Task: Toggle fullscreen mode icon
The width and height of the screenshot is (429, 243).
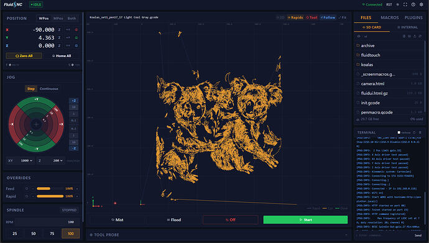Action: (x=405, y=4)
